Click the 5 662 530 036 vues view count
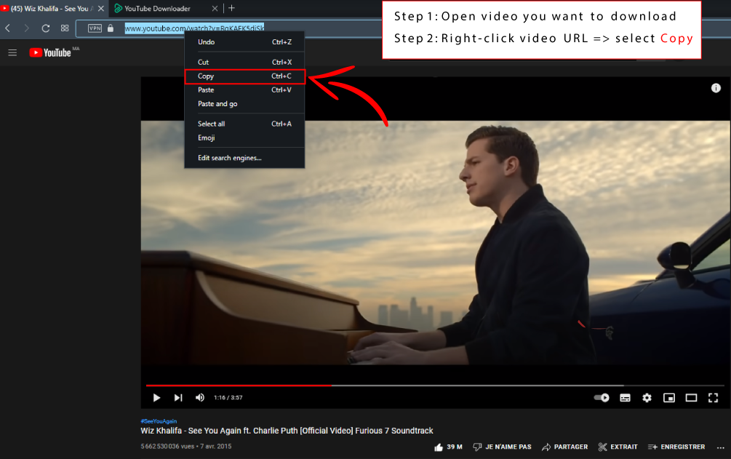The width and height of the screenshot is (731, 459). click(x=167, y=447)
